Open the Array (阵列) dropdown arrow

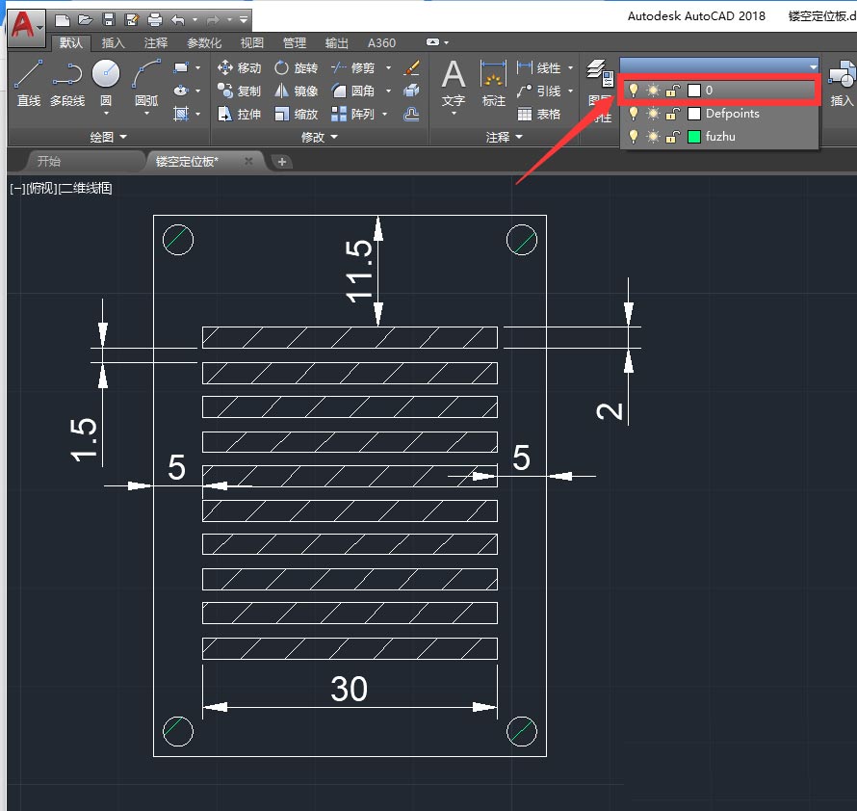click(x=386, y=114)
